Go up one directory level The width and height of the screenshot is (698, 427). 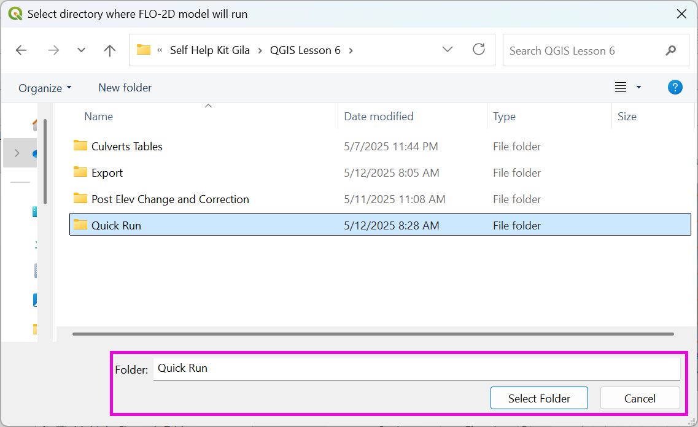point(110,50)
